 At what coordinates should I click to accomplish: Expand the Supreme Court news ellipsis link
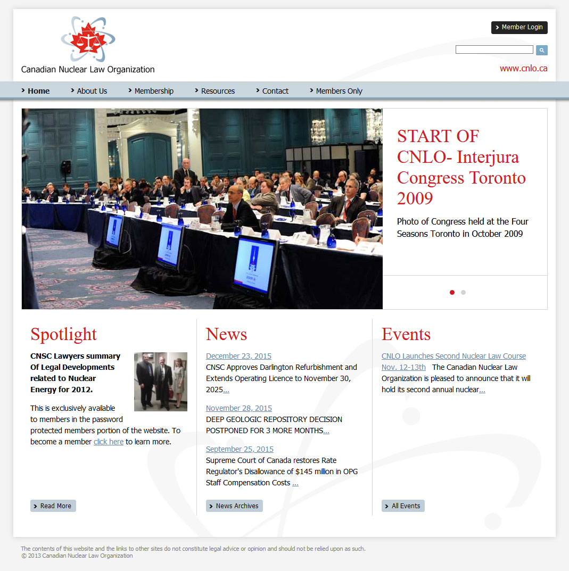pos(295,483)
